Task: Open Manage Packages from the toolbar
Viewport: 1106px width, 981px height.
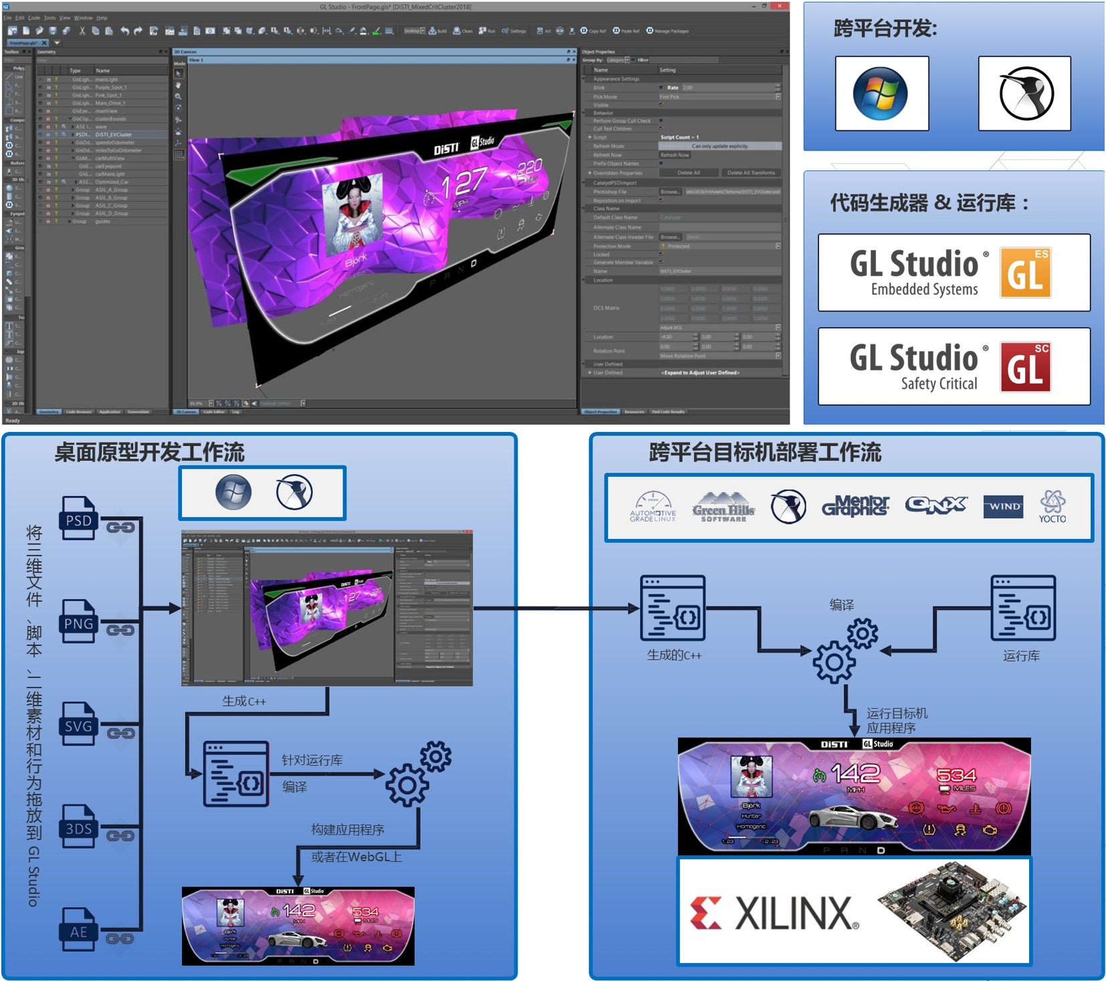Action: 667,31
